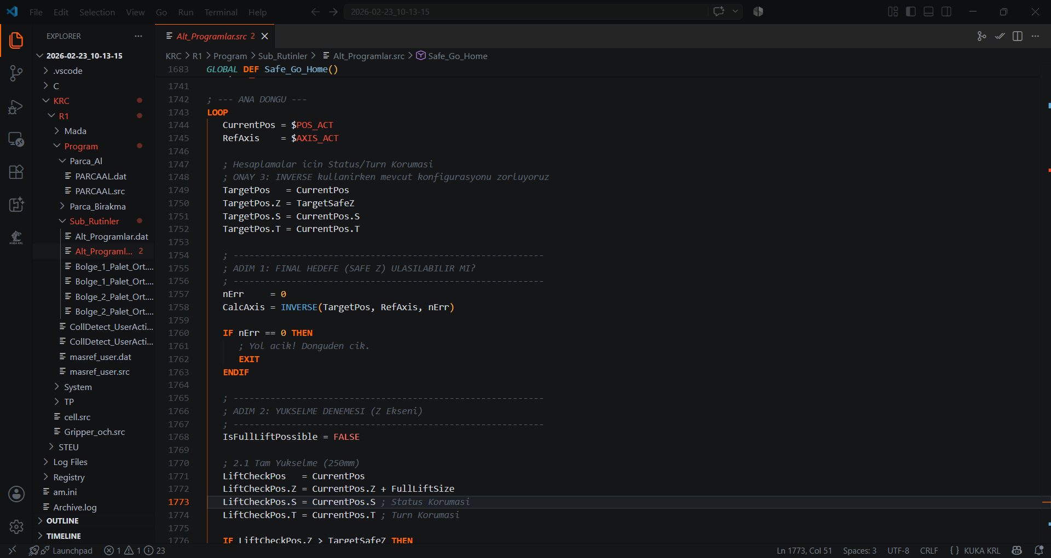
Task: Open the Selection menu
Action: pos(97,12)
